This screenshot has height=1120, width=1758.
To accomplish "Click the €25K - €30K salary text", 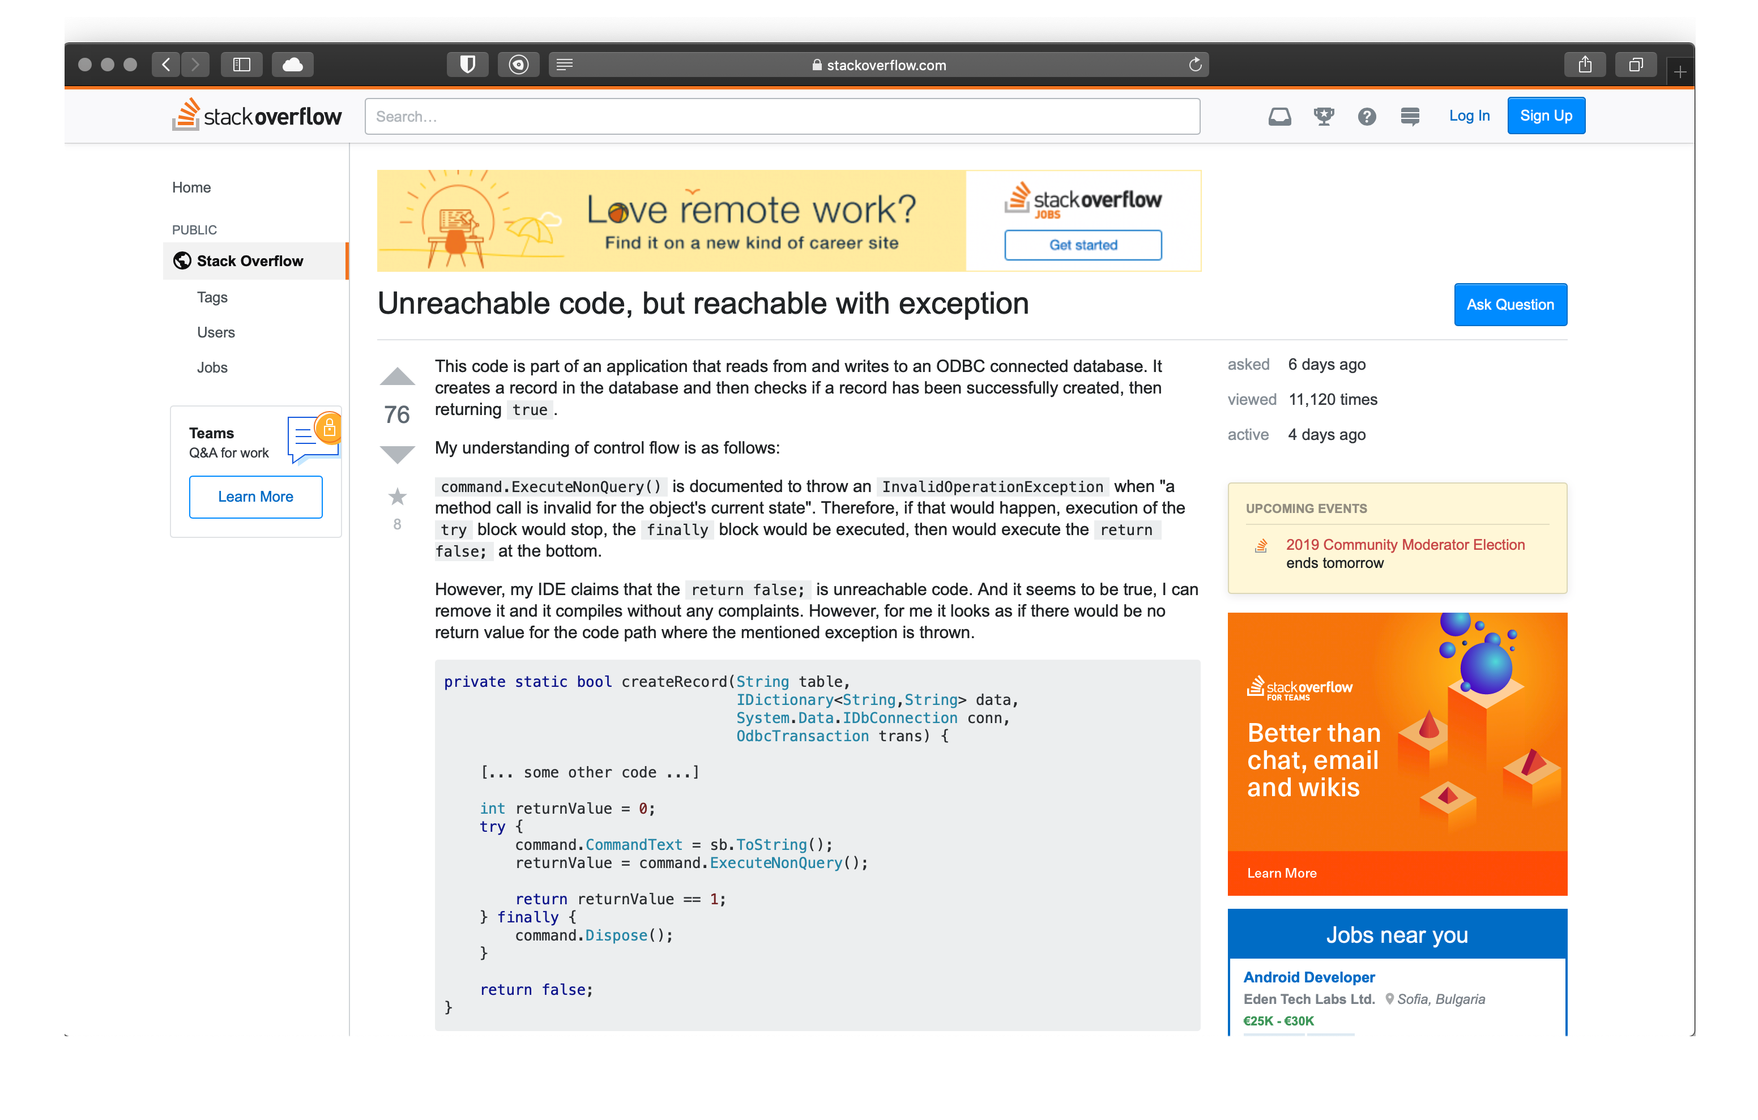I will 1278,1021.
